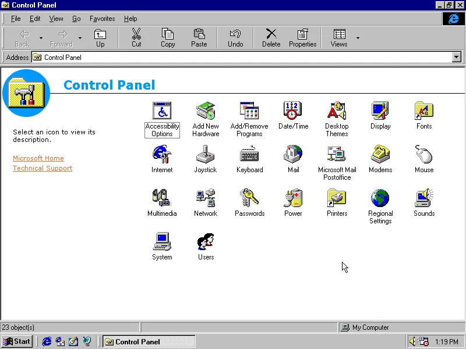Open the Favorites menu
This screenshot has height=349, width=466.
pos(102,19)
